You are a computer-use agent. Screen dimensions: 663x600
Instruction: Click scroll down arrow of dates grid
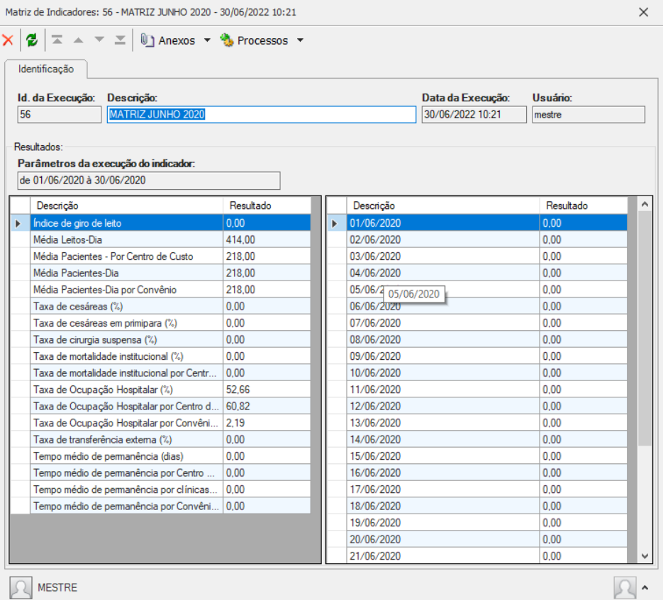coord(645,556)
